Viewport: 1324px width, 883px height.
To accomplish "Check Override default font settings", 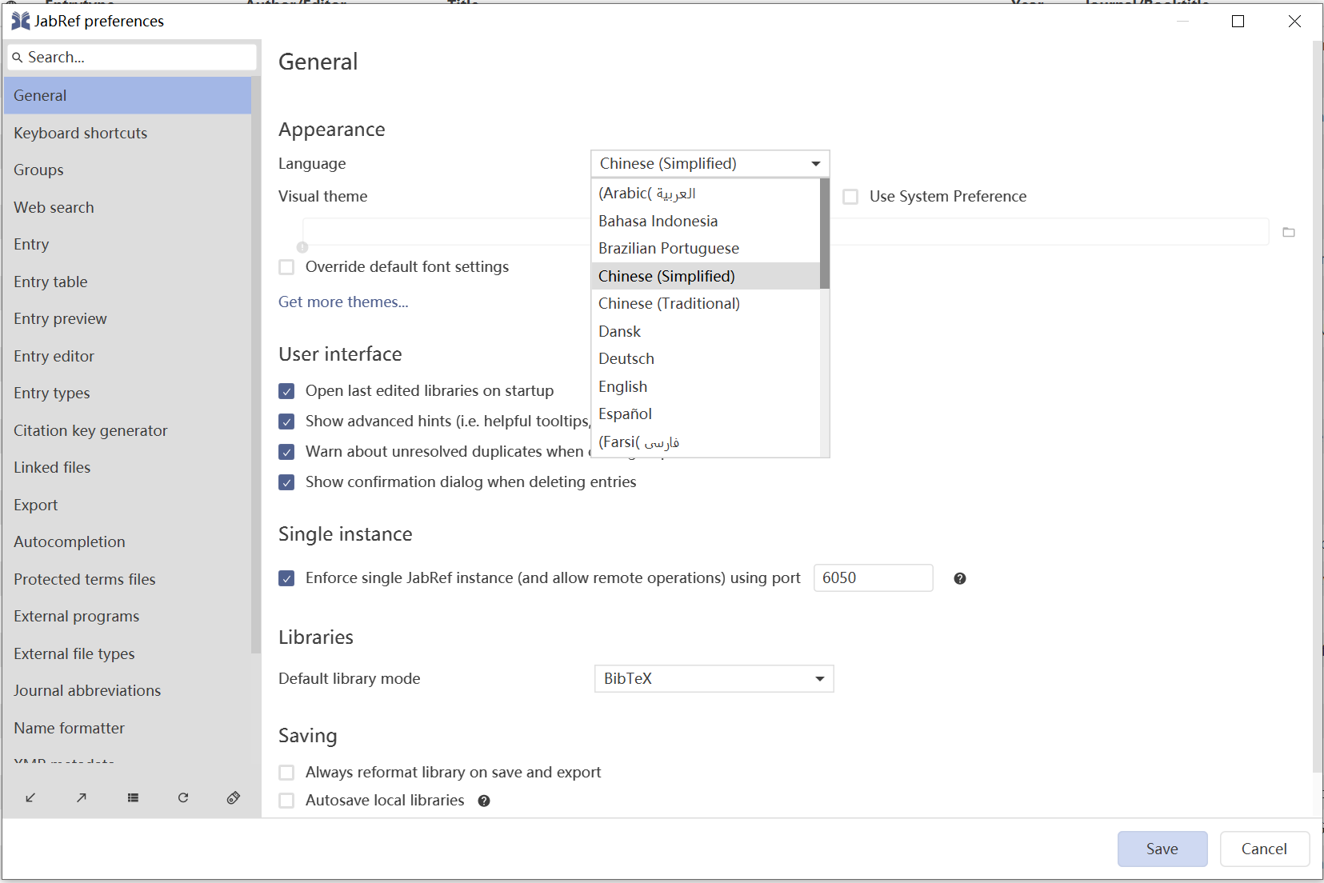I will 286,267.
